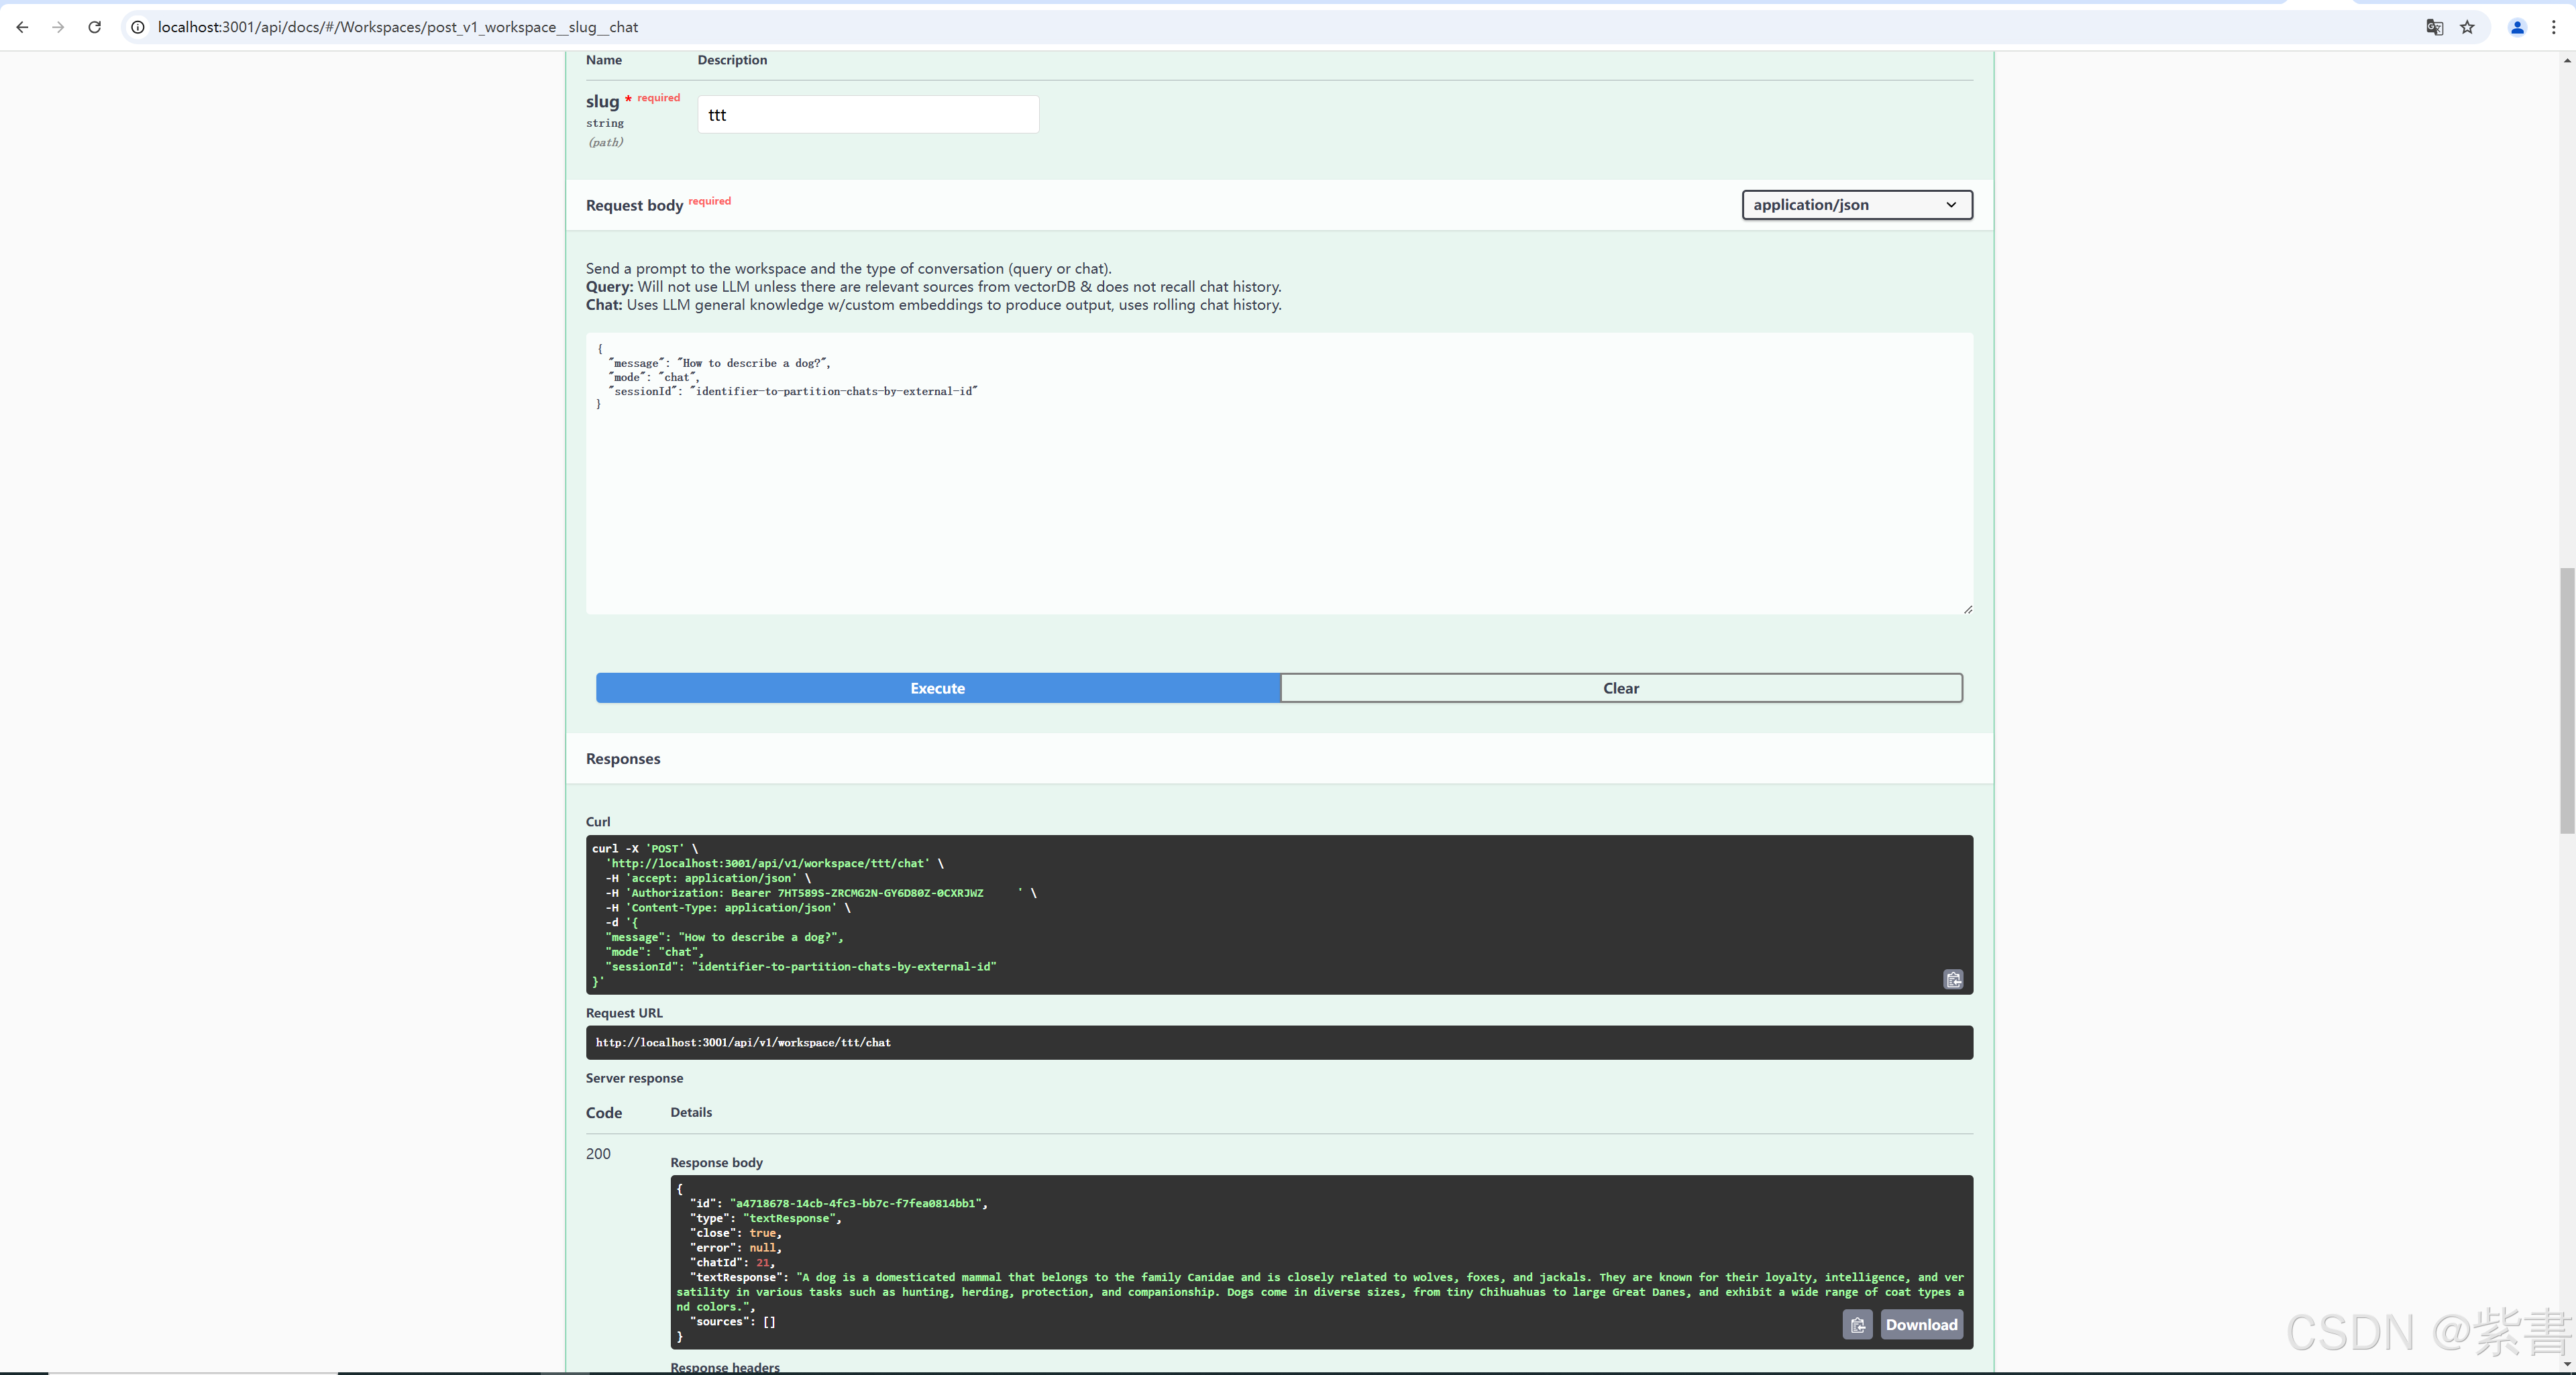Open Chrome three-dot menu
The height and width of the screenshot is (1375, 2576).
click(2553, 27)
